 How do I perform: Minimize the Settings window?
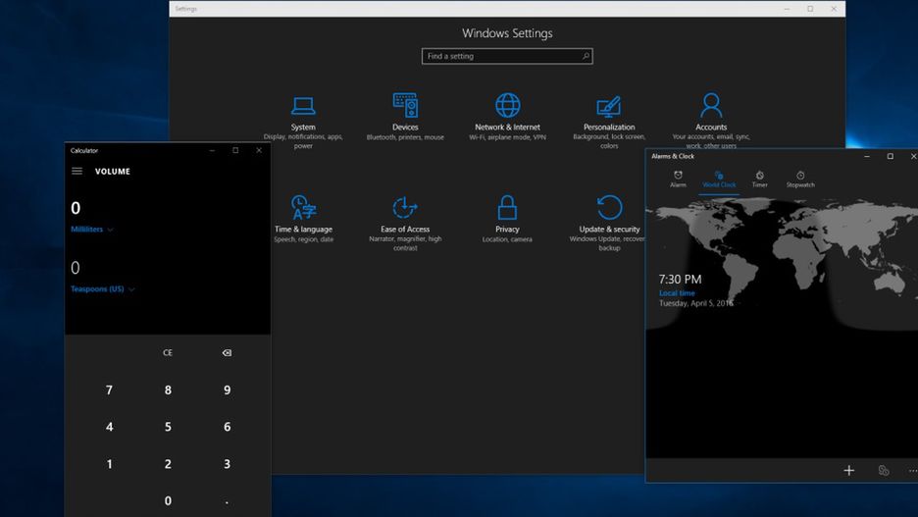(x=787, y=9)
